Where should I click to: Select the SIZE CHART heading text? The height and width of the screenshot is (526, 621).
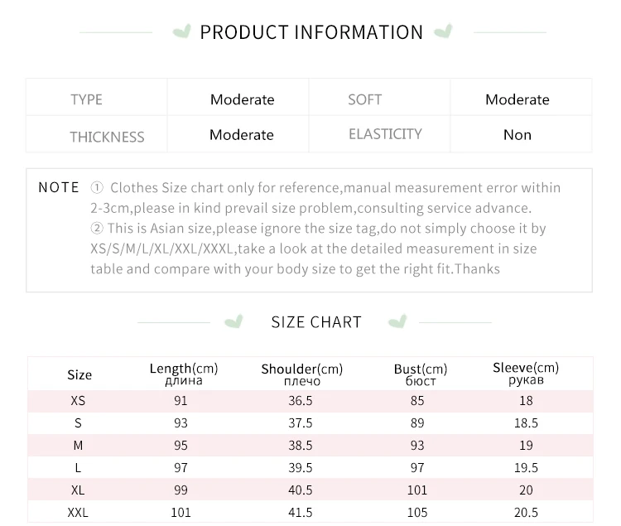tap(316, 322)
